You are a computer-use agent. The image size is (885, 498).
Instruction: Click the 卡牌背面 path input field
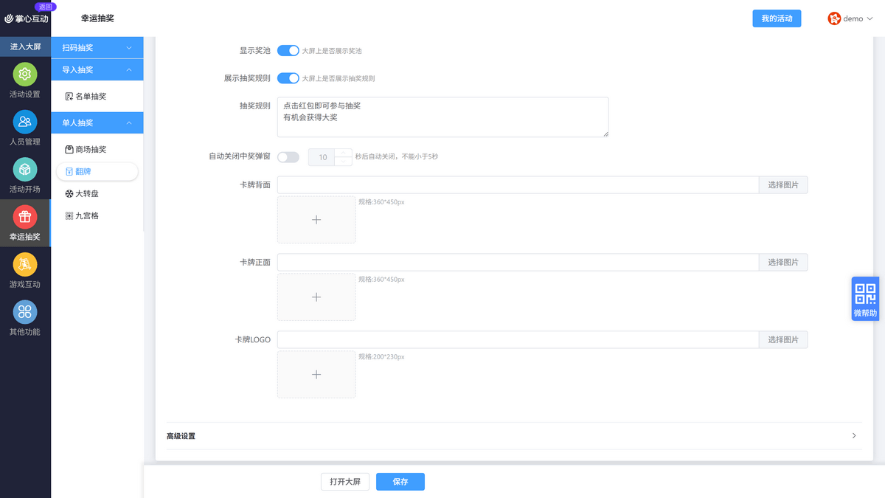518,184
